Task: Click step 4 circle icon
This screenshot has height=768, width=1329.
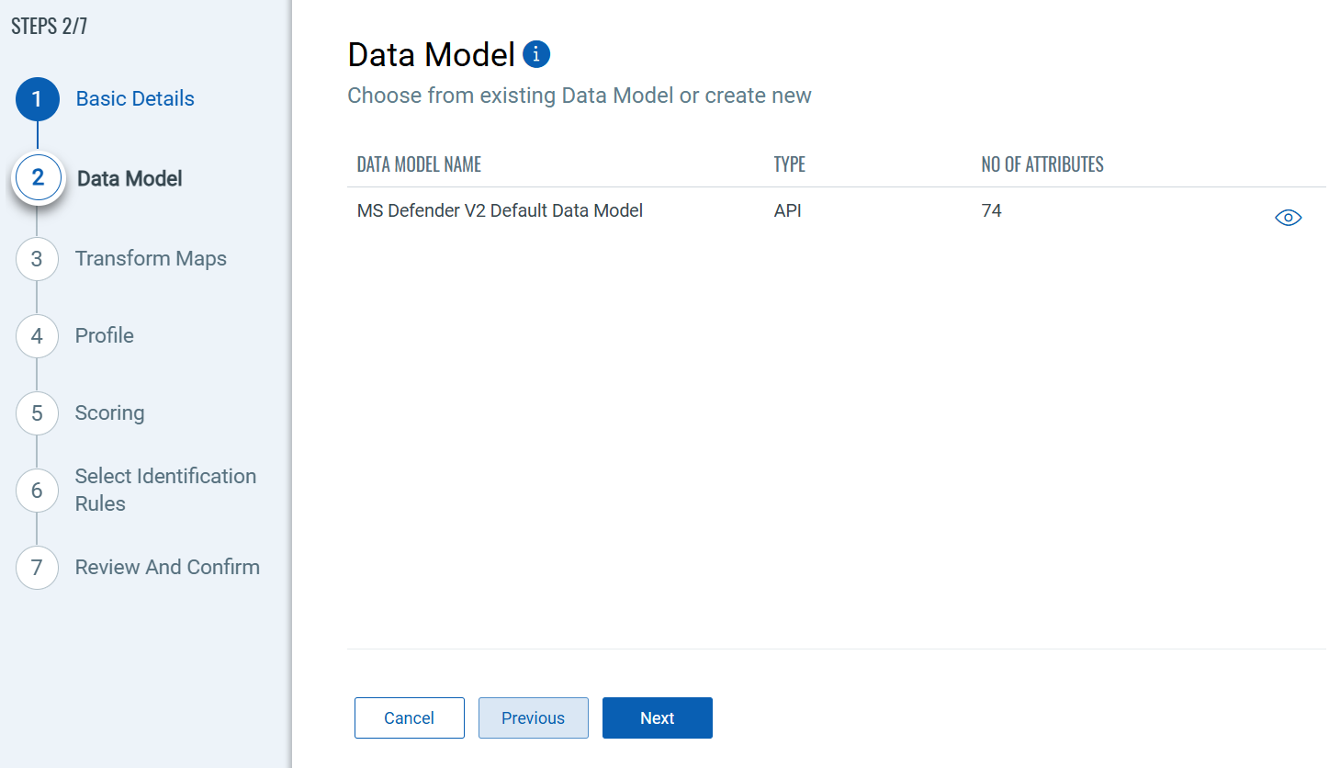Action: [x=37, y=336]
